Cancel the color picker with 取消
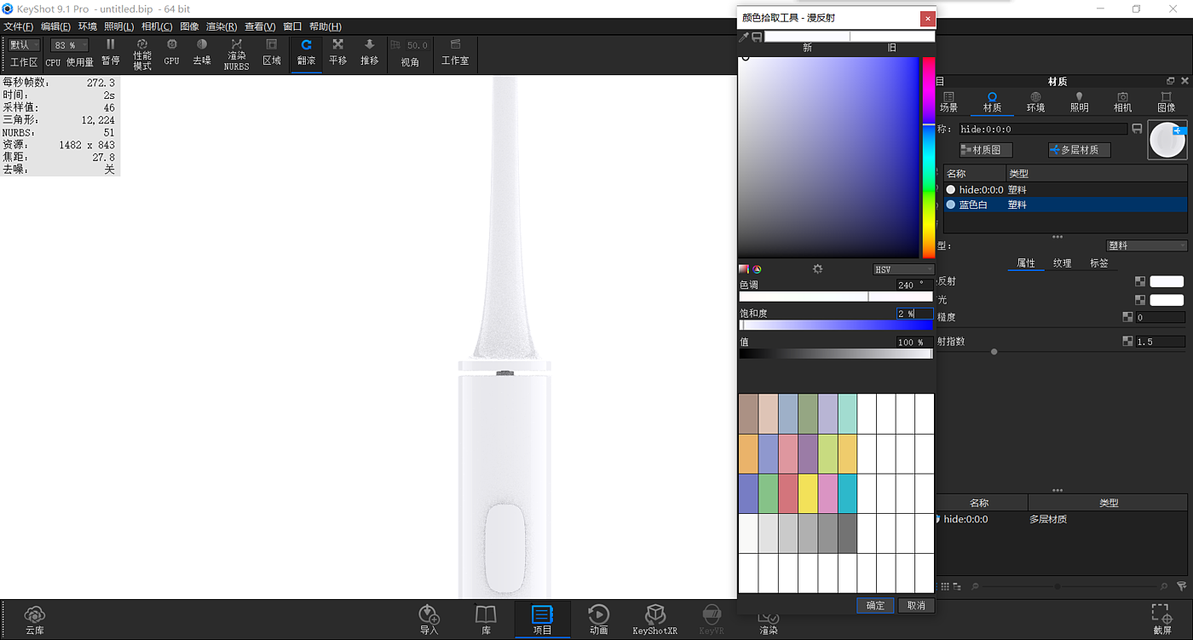Viewport: 1193px width, 640px height. point(916,605)
